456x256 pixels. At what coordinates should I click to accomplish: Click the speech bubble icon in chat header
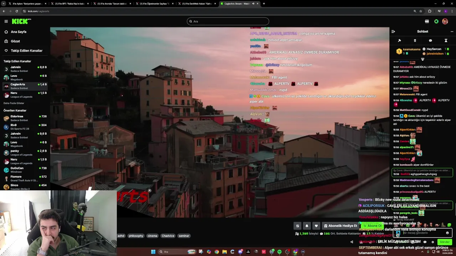click(x=430, y=41)
